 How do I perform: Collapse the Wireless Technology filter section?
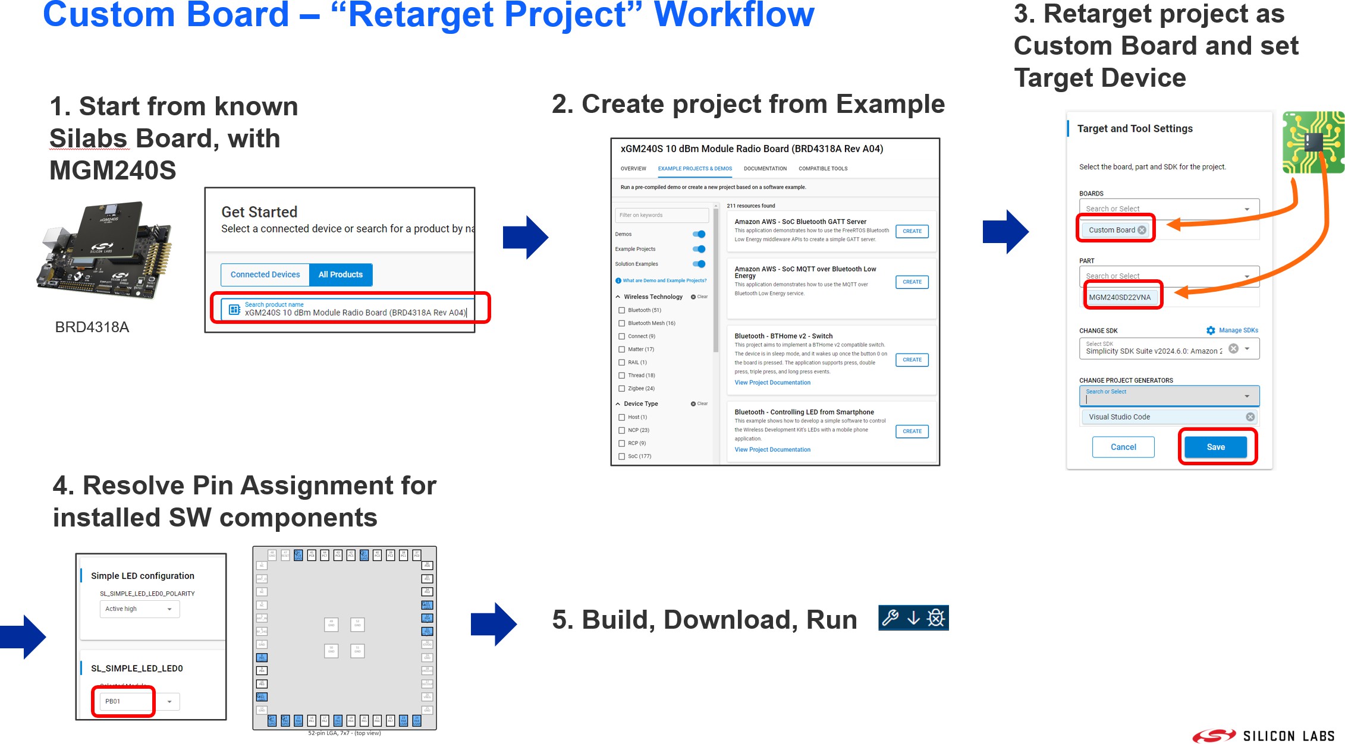[x=618, y=297]
